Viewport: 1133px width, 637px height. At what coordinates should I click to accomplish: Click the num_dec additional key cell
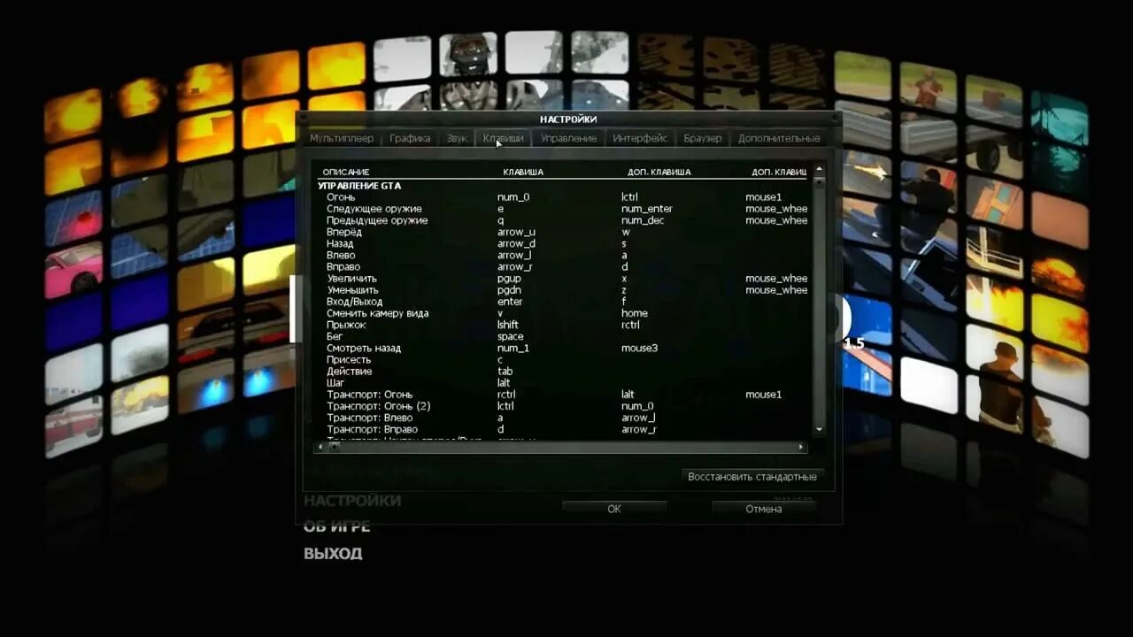point(642,220)
